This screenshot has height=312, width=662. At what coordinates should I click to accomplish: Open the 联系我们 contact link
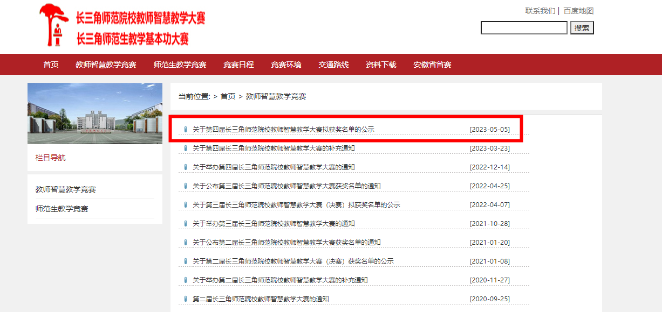(540, 11)
